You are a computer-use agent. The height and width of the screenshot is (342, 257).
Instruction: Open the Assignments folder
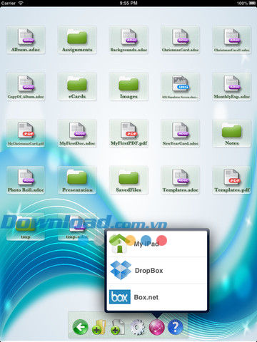pyautogui.click(x=77, y=40)
